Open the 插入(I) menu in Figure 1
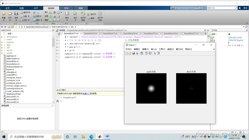The width and height of the screenshot is (249, 140). pyautogui.click(x=154, y=49)
